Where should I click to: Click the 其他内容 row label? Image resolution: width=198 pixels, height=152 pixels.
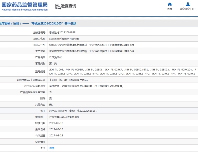coord(40,105)
